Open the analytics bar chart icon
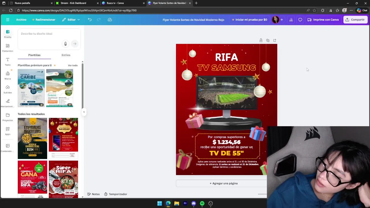This screenshot has width=370, height=208. tap(291, 20)
